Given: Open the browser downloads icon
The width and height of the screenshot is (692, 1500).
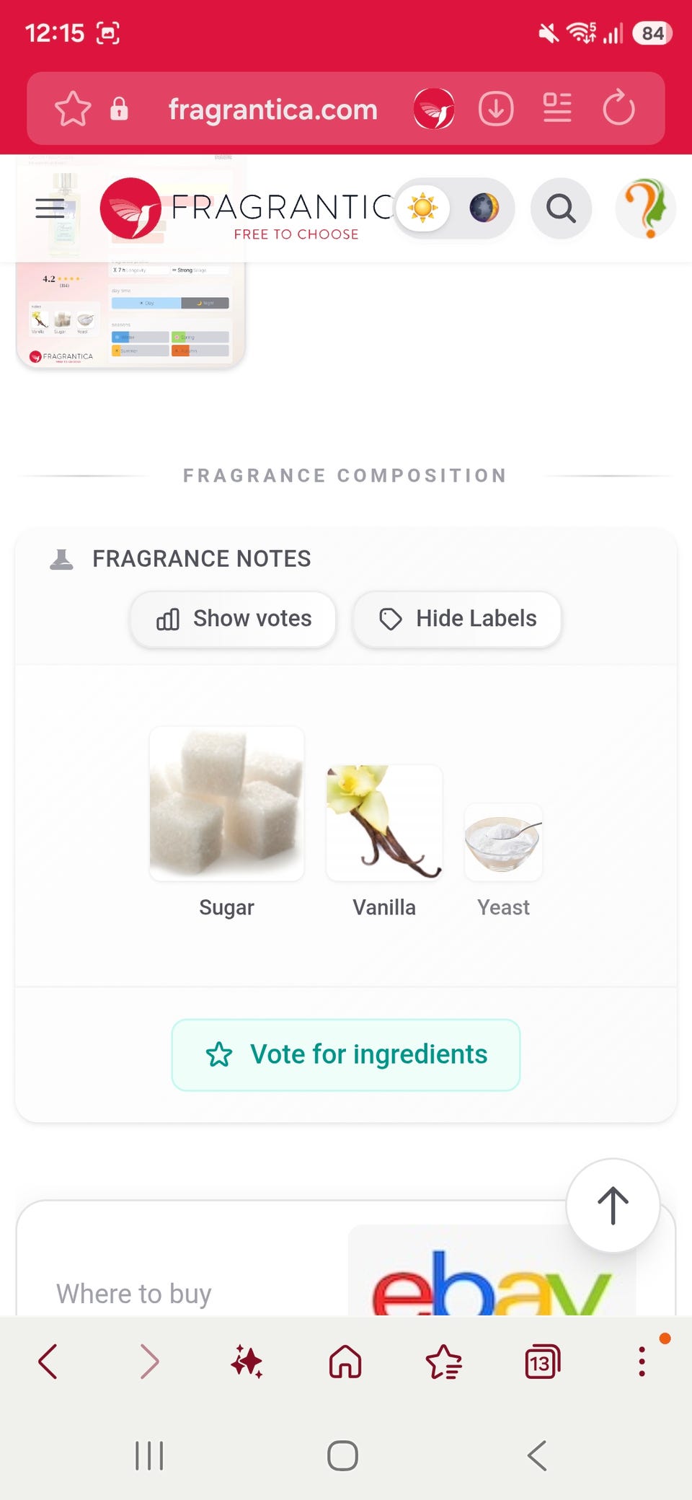Looking at the screenshot, I should point(496,109).
